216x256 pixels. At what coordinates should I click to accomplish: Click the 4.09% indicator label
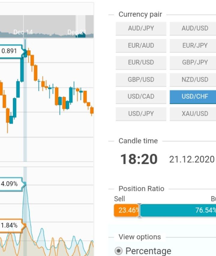[10, 184]
